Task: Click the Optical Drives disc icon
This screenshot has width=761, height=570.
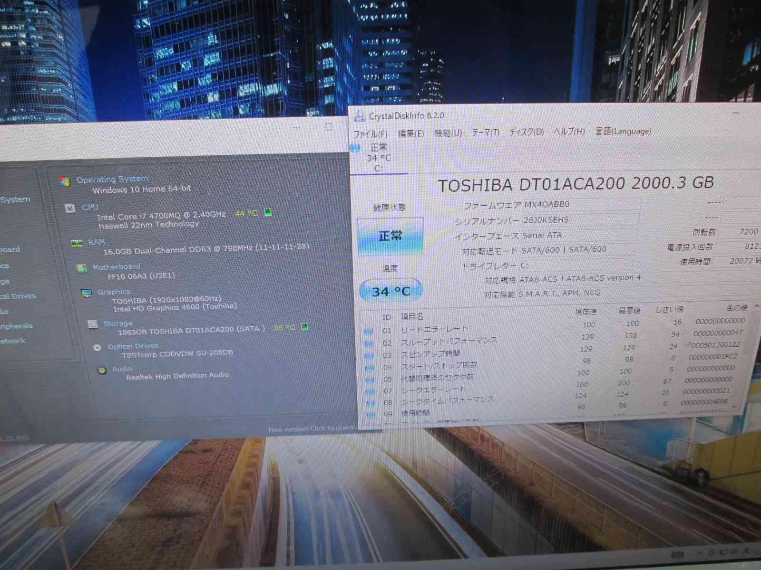Action: [x=98, y=347]
